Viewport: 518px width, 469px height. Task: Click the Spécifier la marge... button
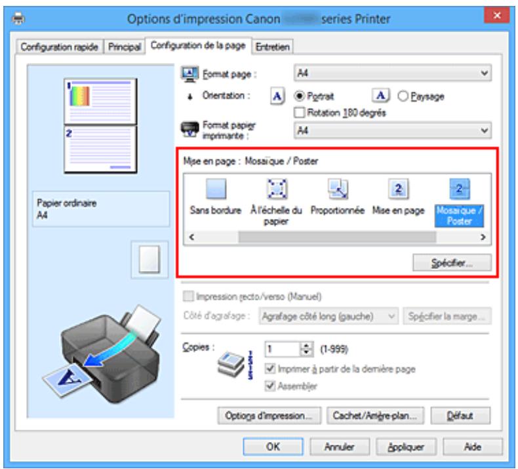point(447,316)
